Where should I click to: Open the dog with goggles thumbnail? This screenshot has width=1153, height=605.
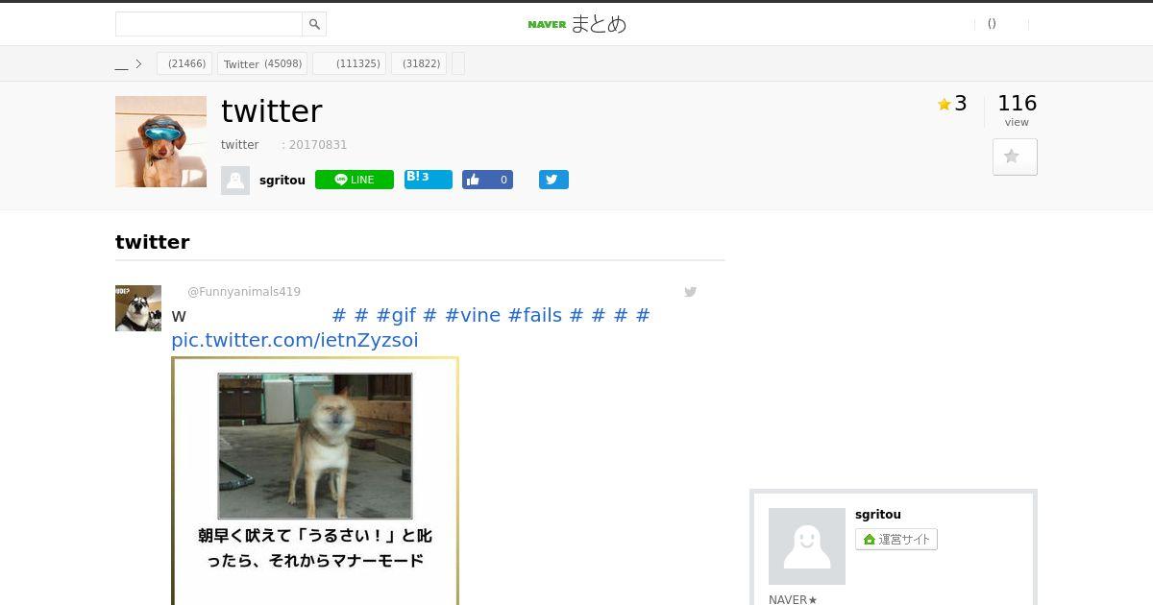pos(160,141)
